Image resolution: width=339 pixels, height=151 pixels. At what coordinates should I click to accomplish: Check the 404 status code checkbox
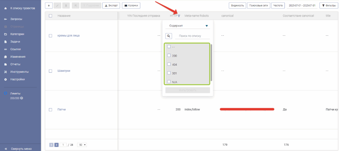point(169,64)
